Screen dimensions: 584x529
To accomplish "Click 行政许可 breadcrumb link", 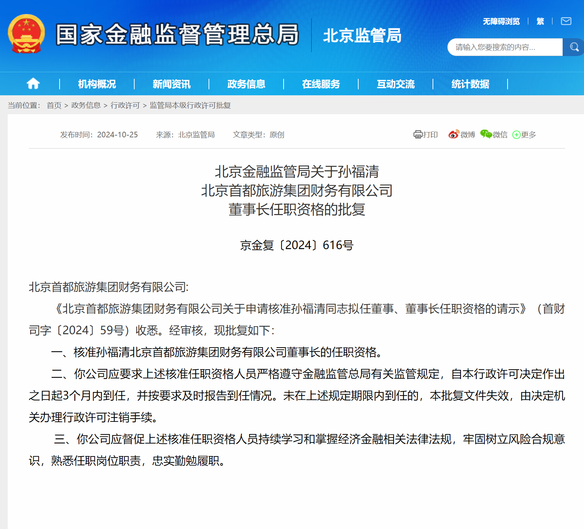I will (x=125, y=105).
